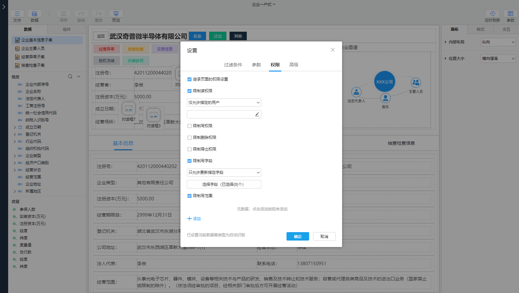Click the 确定 confirm button
Screen dimensions: 519x293
(297, 236)
